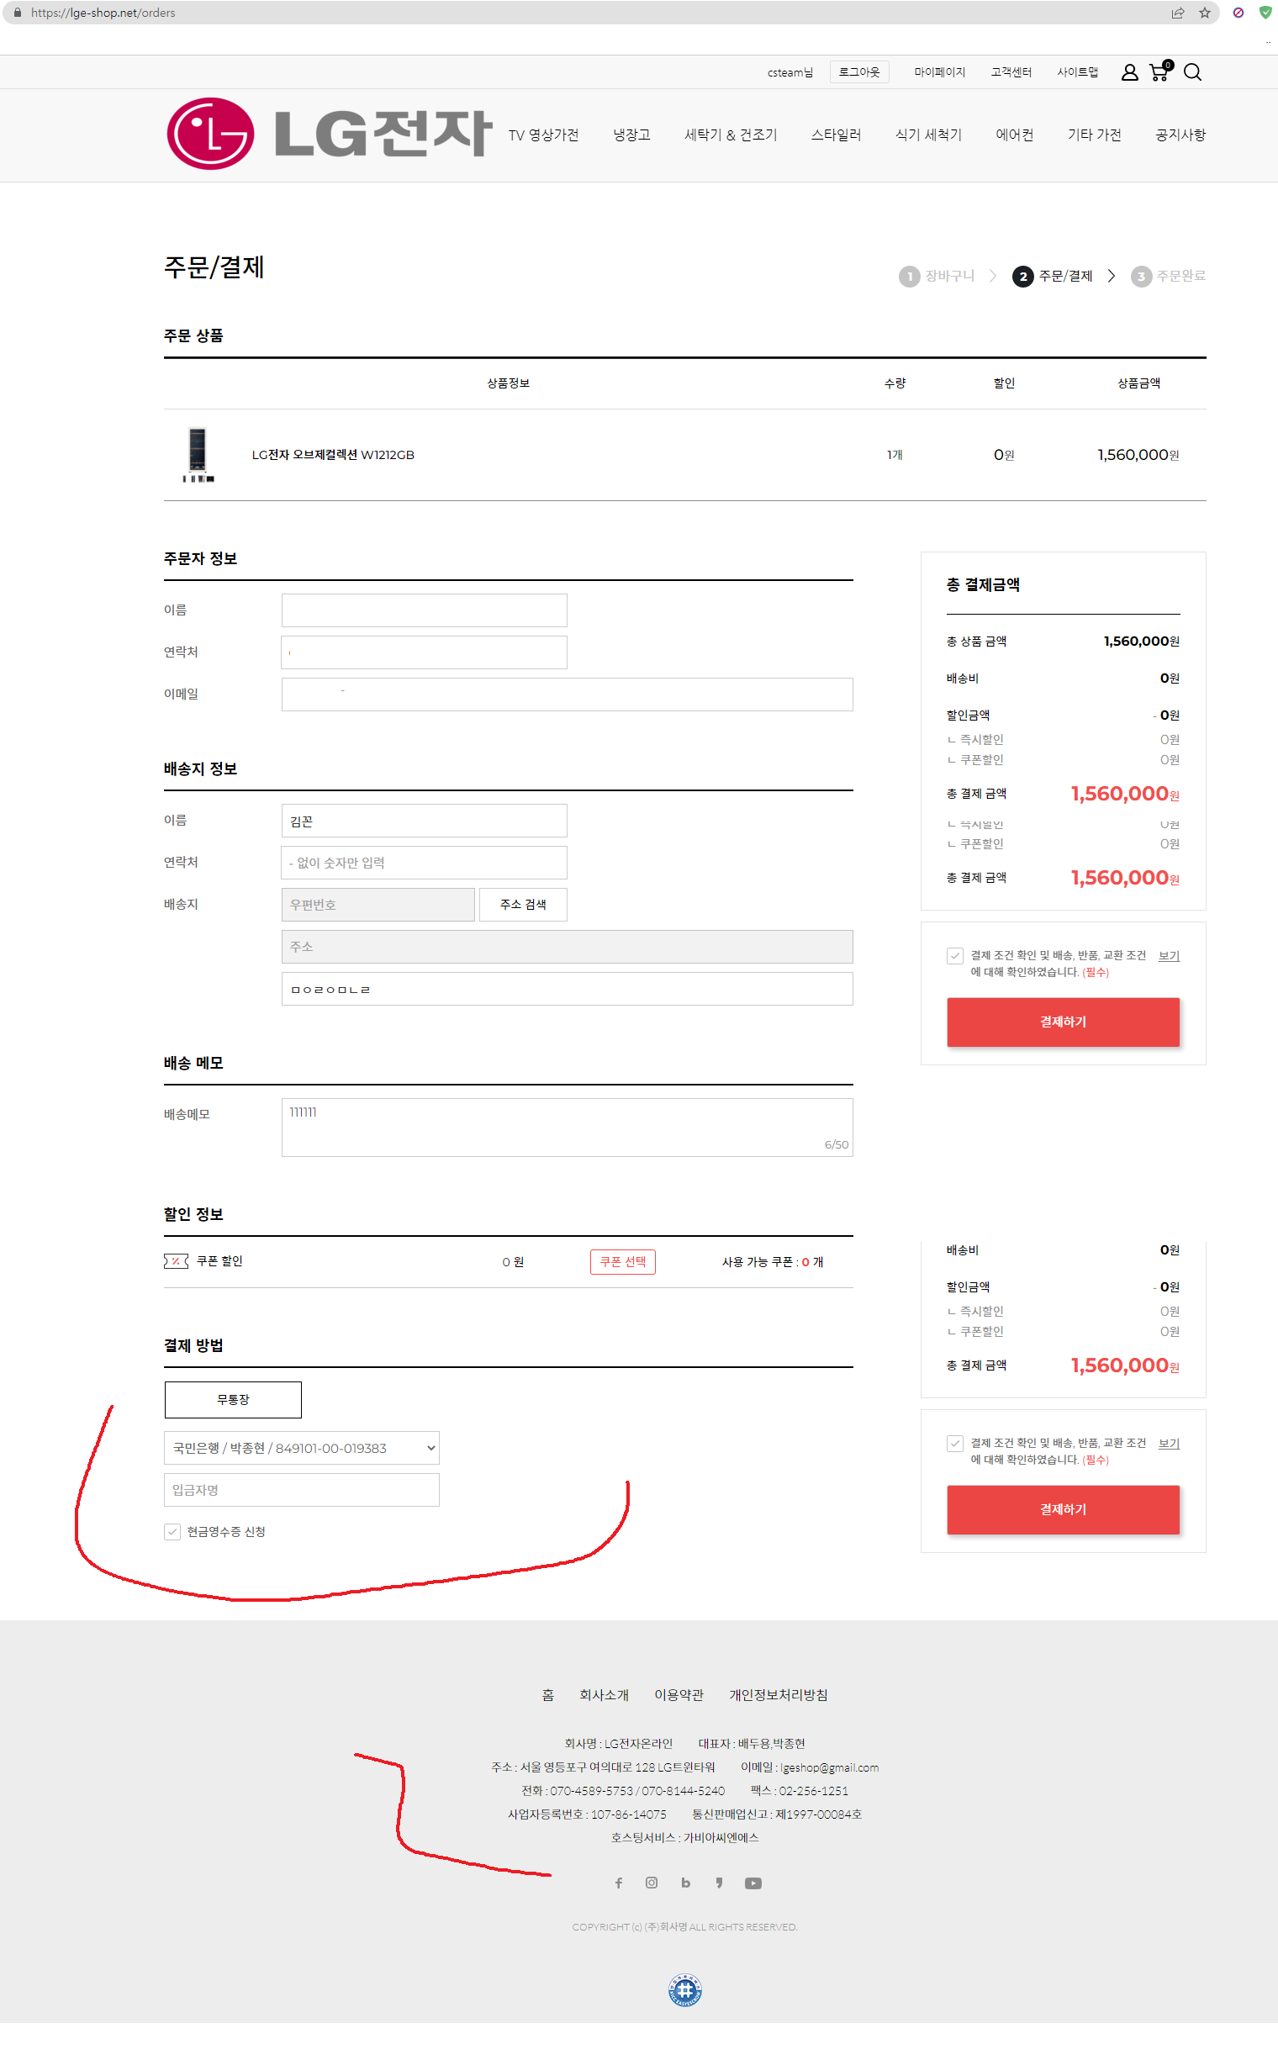
Task: Open footer 회사소개 link
Action: pyautogui.click(x=604, y=1695)
